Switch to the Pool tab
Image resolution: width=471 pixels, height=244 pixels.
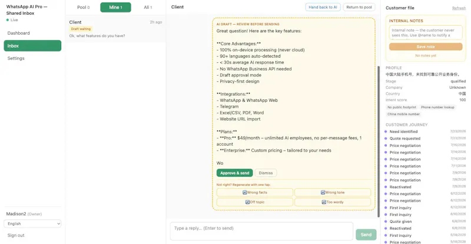(83, 7)
